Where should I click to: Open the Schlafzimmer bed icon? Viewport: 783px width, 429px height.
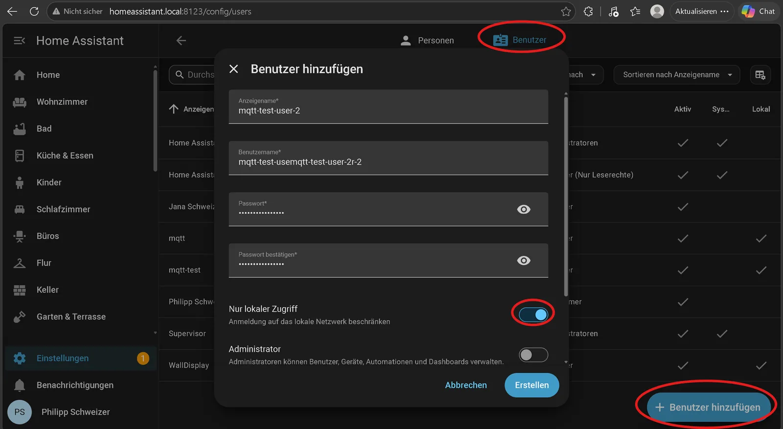pos(20,209)
